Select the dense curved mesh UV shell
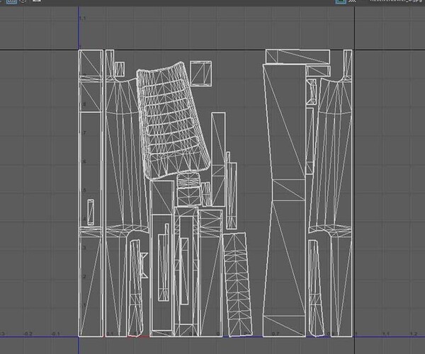Image resolution: width=425 pixels, height=354 pixels. point(174,120)
